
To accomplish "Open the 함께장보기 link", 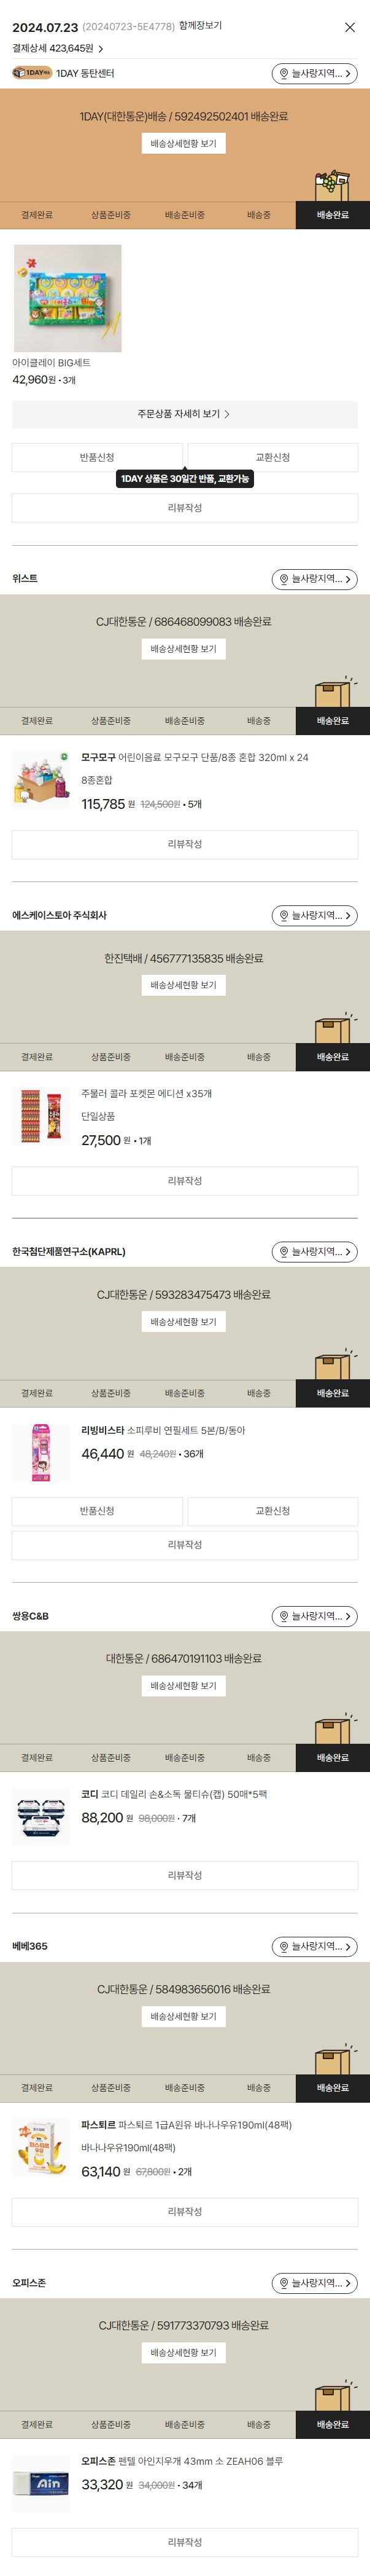I will [201, 26].
